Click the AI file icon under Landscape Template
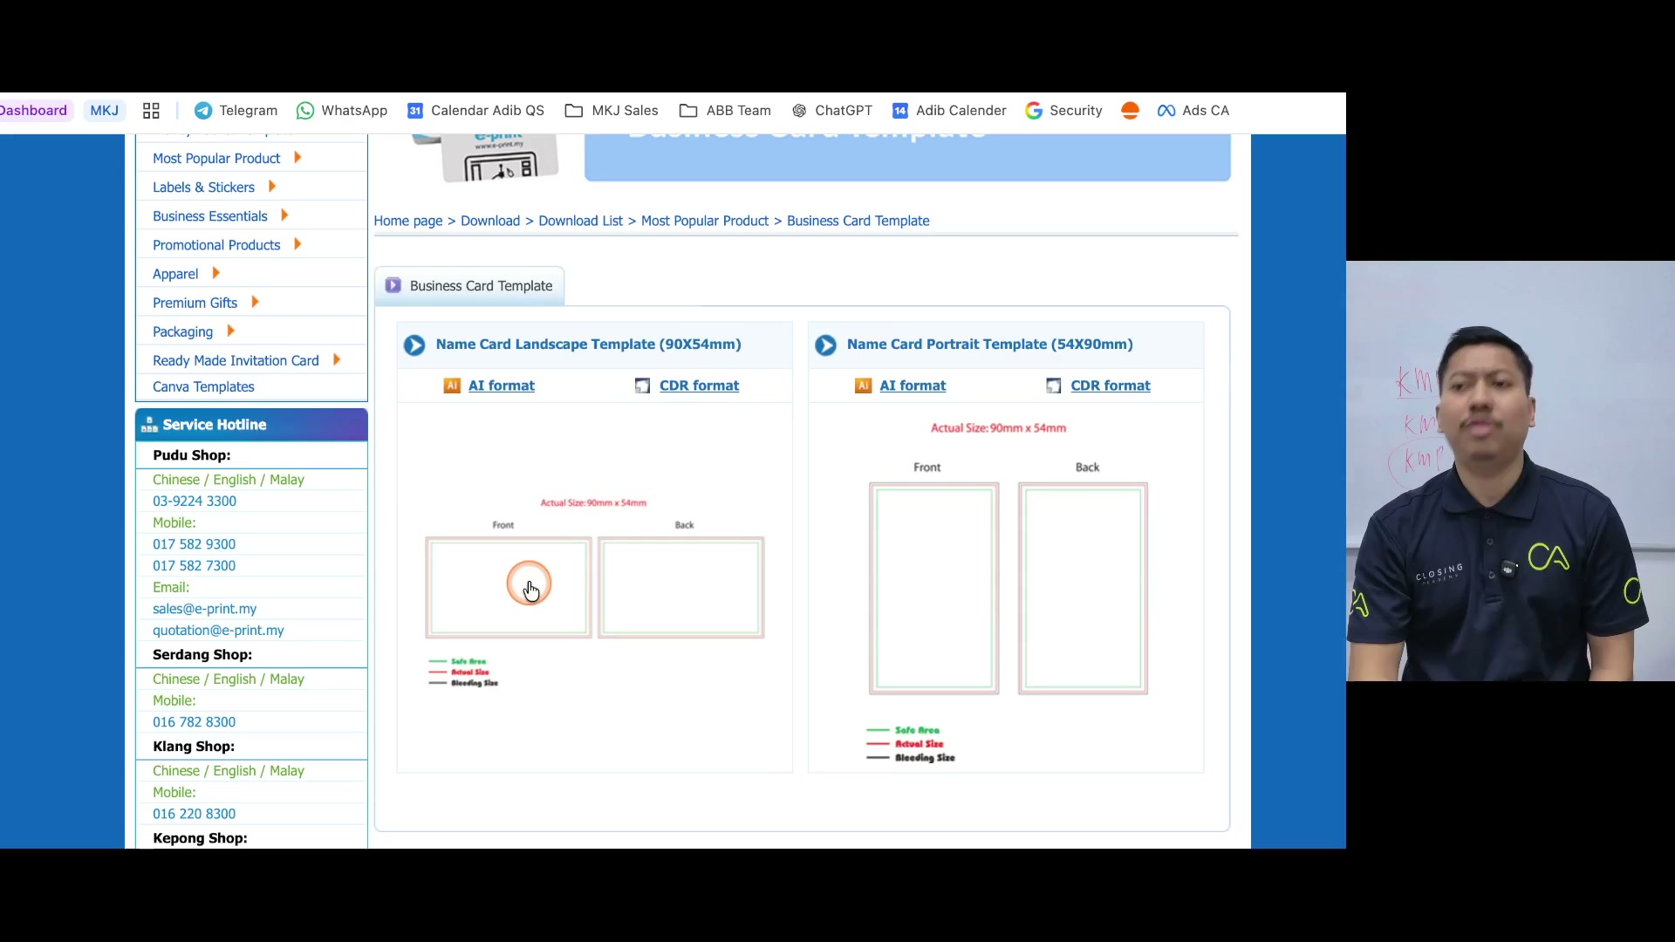The width and height of the screenshot is (1675, 942). point(452,386)
